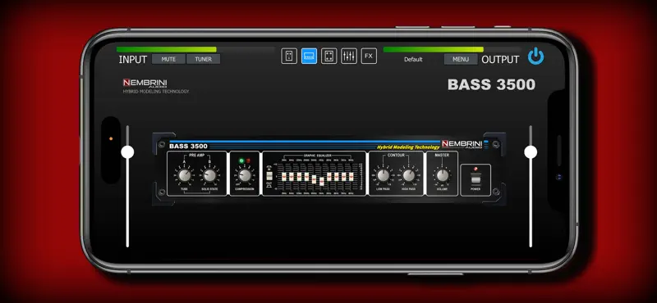Open the FX section icon
657x303 pixels.
click(369, 56)
